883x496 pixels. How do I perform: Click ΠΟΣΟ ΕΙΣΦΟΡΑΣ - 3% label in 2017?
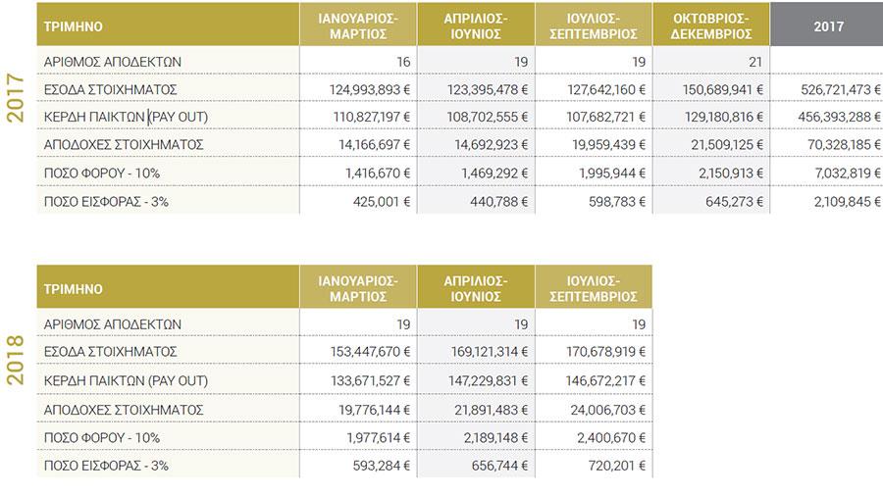pyautogui.click(x=106, y=201)
